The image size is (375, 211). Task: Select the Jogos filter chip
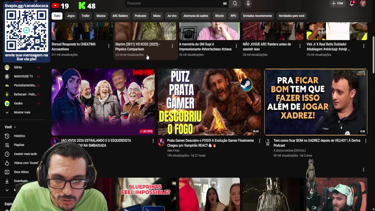click(71, 16)
